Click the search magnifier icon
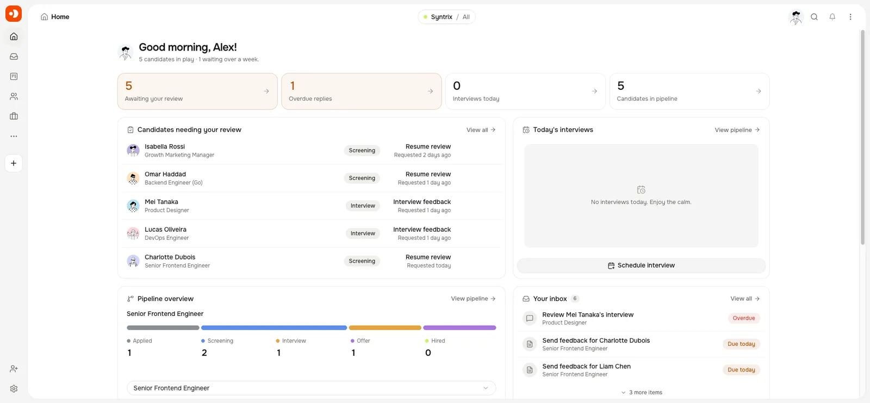Image resolution: width=870 pixels, height=403 pixels. point(814,17)
